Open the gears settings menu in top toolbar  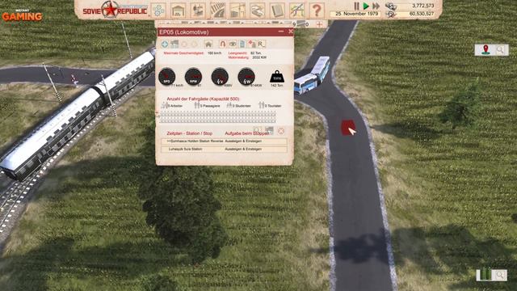pyautogui.click(x=158, y=11)
